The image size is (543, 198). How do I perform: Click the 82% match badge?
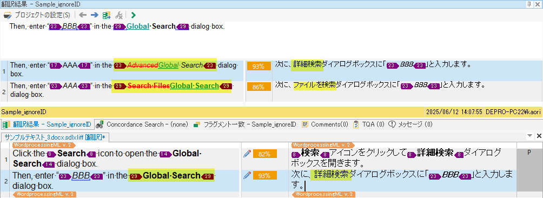point(265,154)
